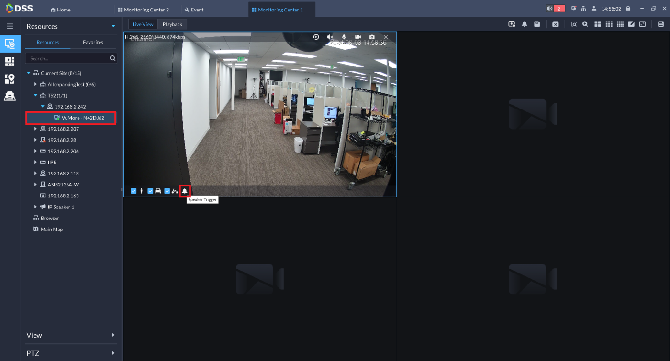Open instant playback on the live video
Screen dimensions: 670x361
(316, 37)
